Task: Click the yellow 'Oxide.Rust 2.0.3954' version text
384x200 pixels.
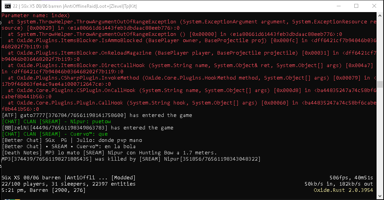Action: tap(343, 190)
